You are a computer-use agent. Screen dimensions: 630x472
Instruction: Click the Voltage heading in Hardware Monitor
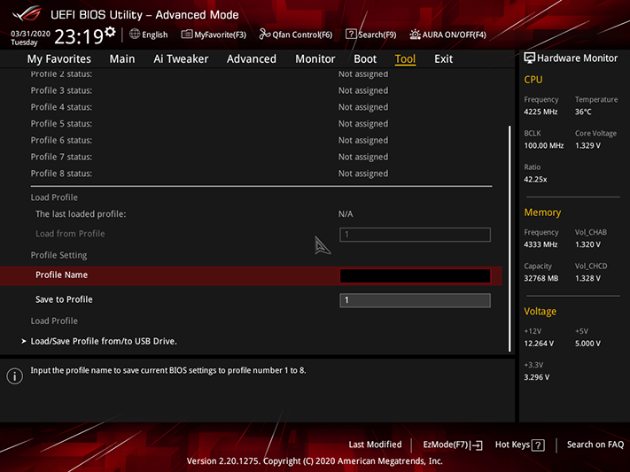[x=540, y=312]
